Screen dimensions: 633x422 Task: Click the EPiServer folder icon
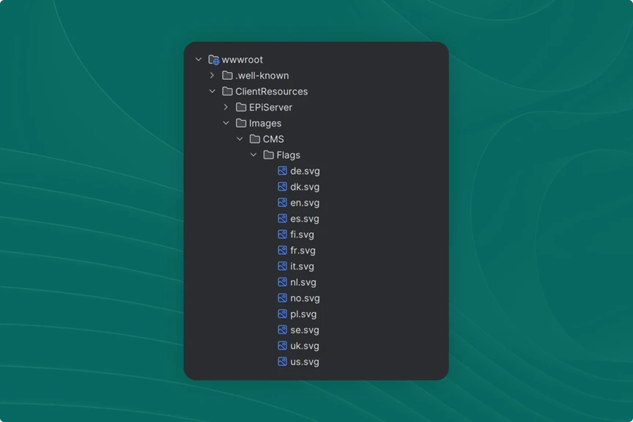[241, 108]
